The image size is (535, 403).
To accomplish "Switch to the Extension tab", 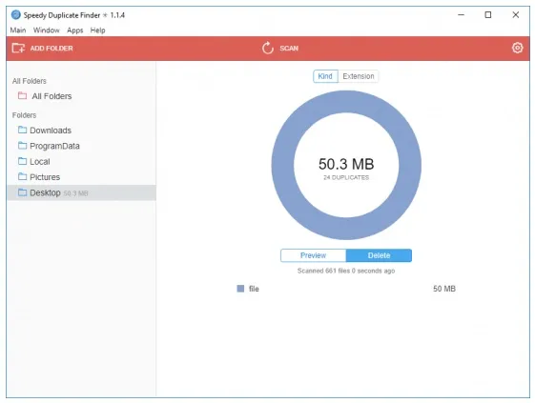I will (359, 76).
